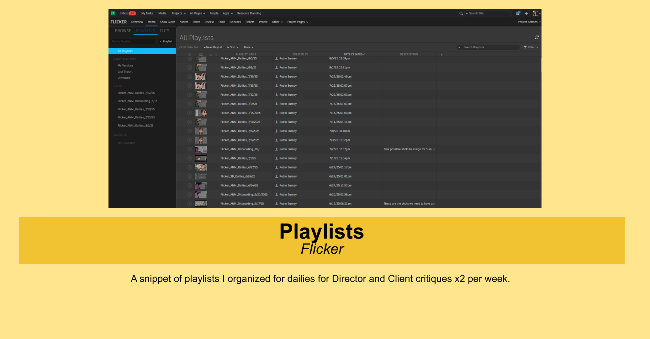
Task: Click the search magnifier icon in top bar
Action: click(x=461, y=13)
